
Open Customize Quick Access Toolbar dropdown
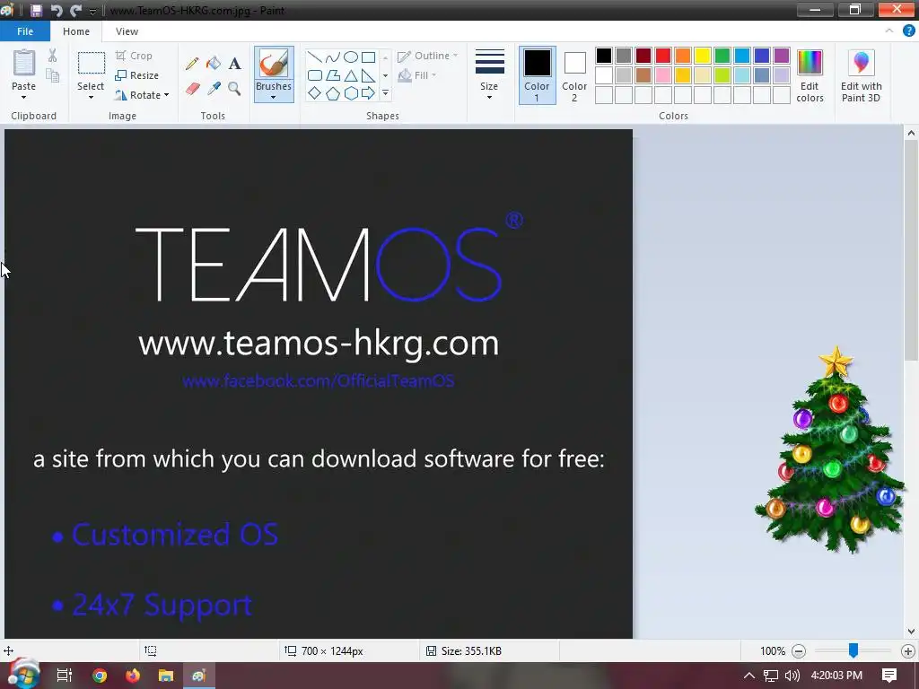[x=92, y=11]
